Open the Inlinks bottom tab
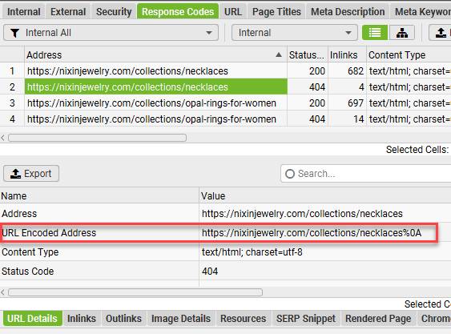 click(x=82, y=319)
